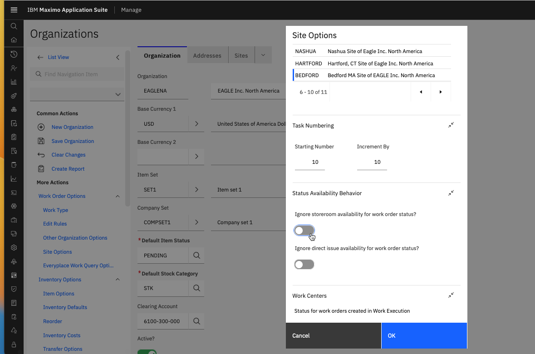535x354 pixels.
Task: Click previous page arrow in Site Options table
Action: [421, 92]
